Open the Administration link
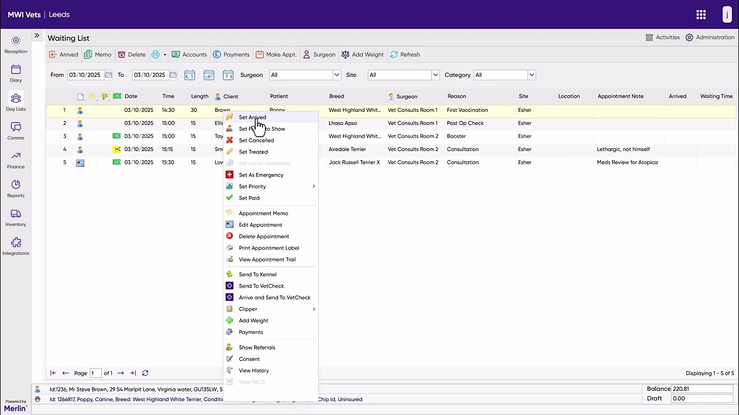Image resolution: width=739 pixels, height=415 pixels. [710, 37]
